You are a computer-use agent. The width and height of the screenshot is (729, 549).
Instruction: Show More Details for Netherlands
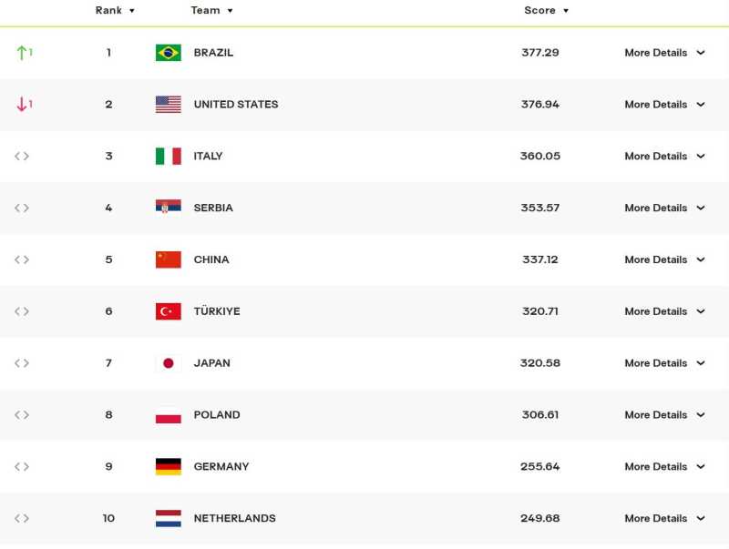[x=664, y=519]
